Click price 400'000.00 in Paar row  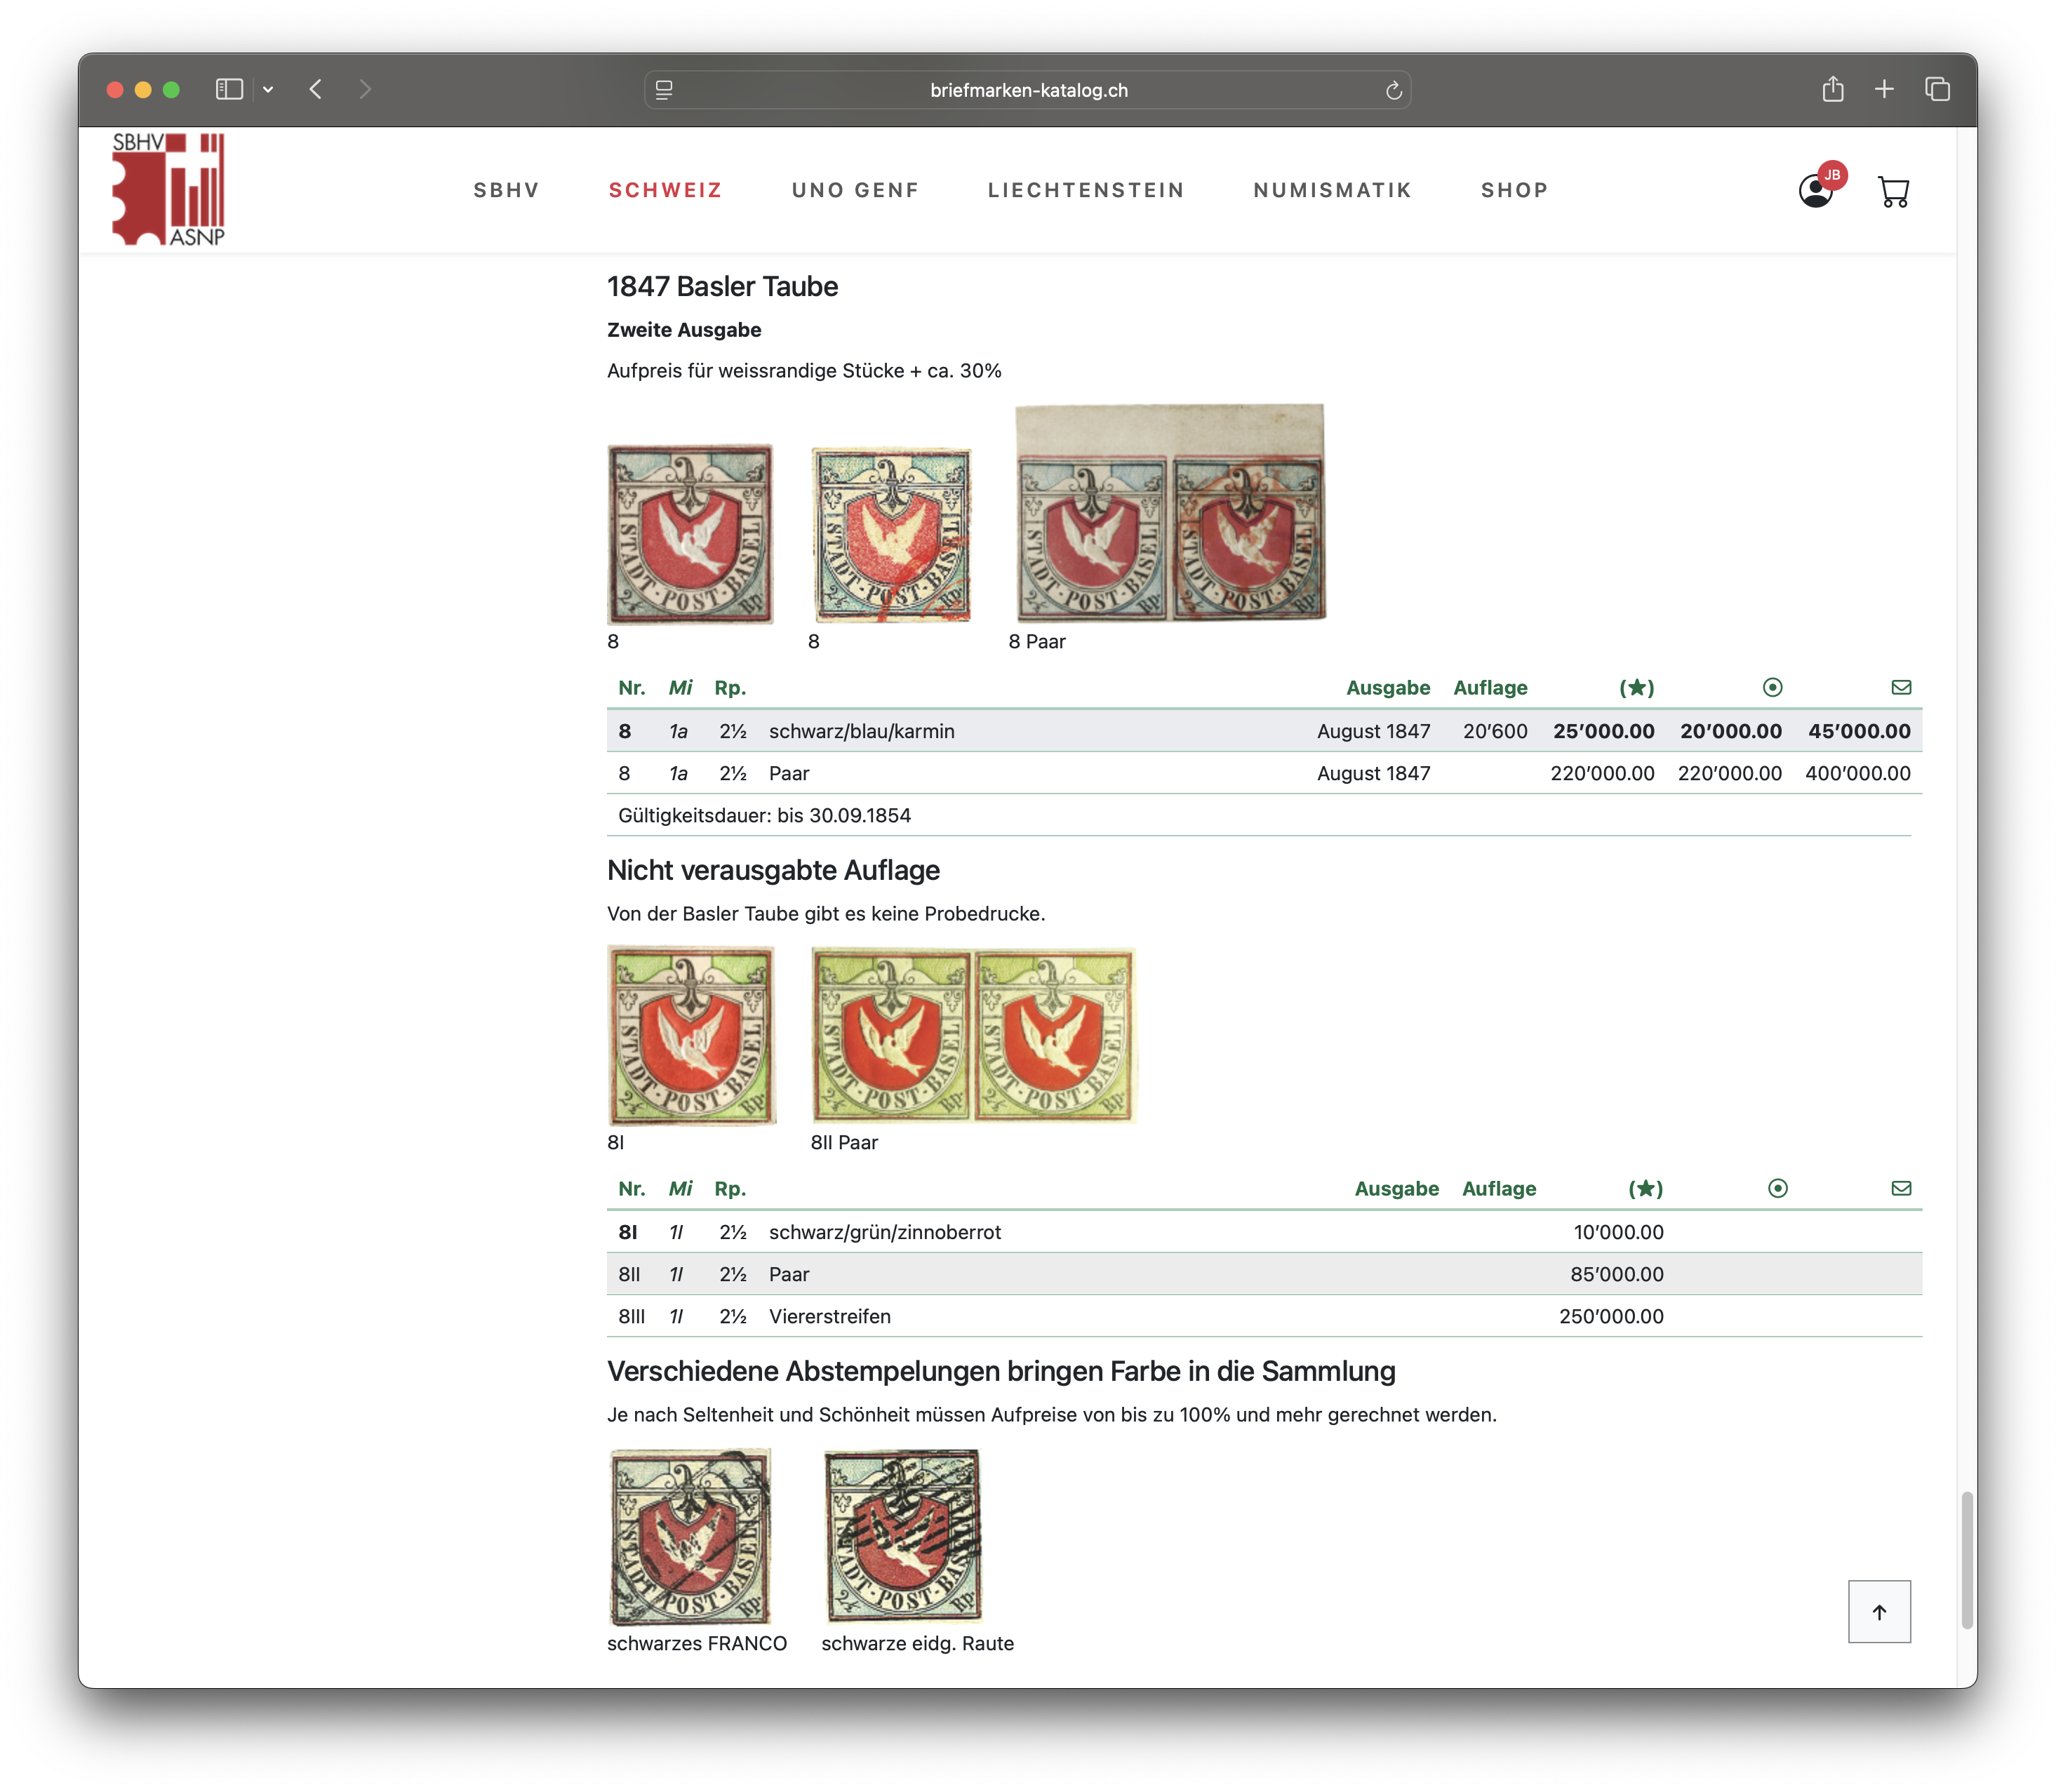1857,773
